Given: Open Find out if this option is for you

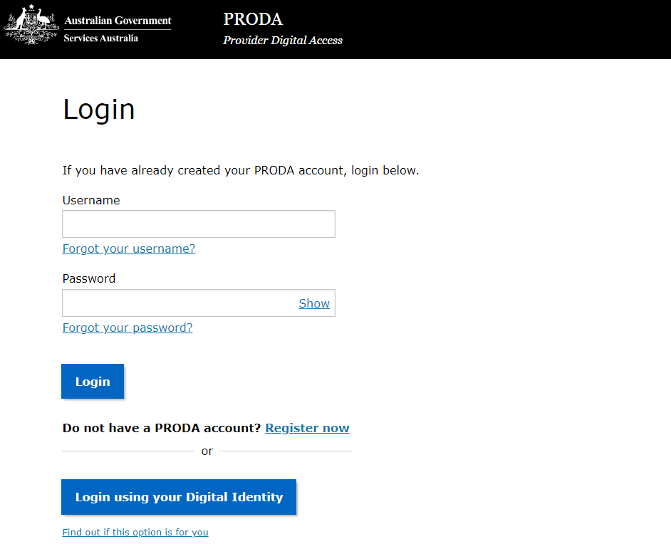Looking at the screenshot, I should pos(135,532).
